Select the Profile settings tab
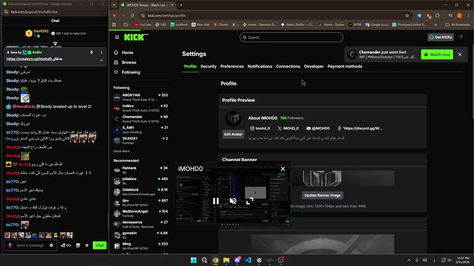Viewport: 474px width, 266px height. pos(190,66)
